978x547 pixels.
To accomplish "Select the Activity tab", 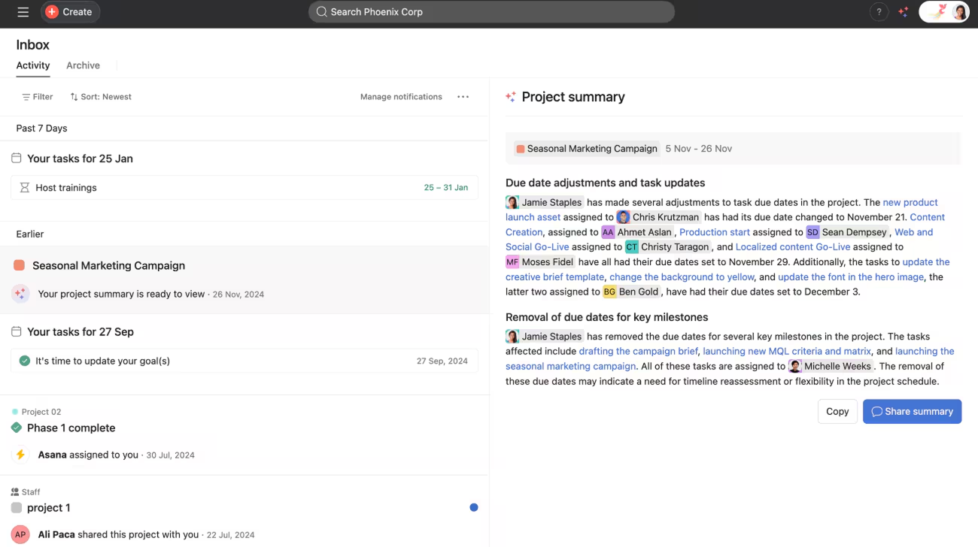I will pyautogui.click(x=33, y=65).
